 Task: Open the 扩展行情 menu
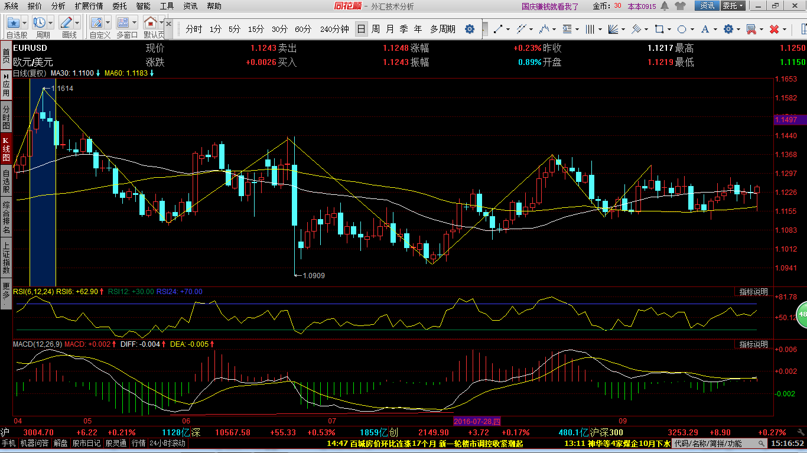(x=89, y=6)
